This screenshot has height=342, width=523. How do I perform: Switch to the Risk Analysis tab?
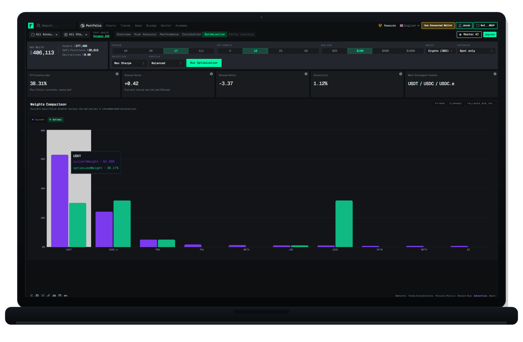click(x=145, y=34)
